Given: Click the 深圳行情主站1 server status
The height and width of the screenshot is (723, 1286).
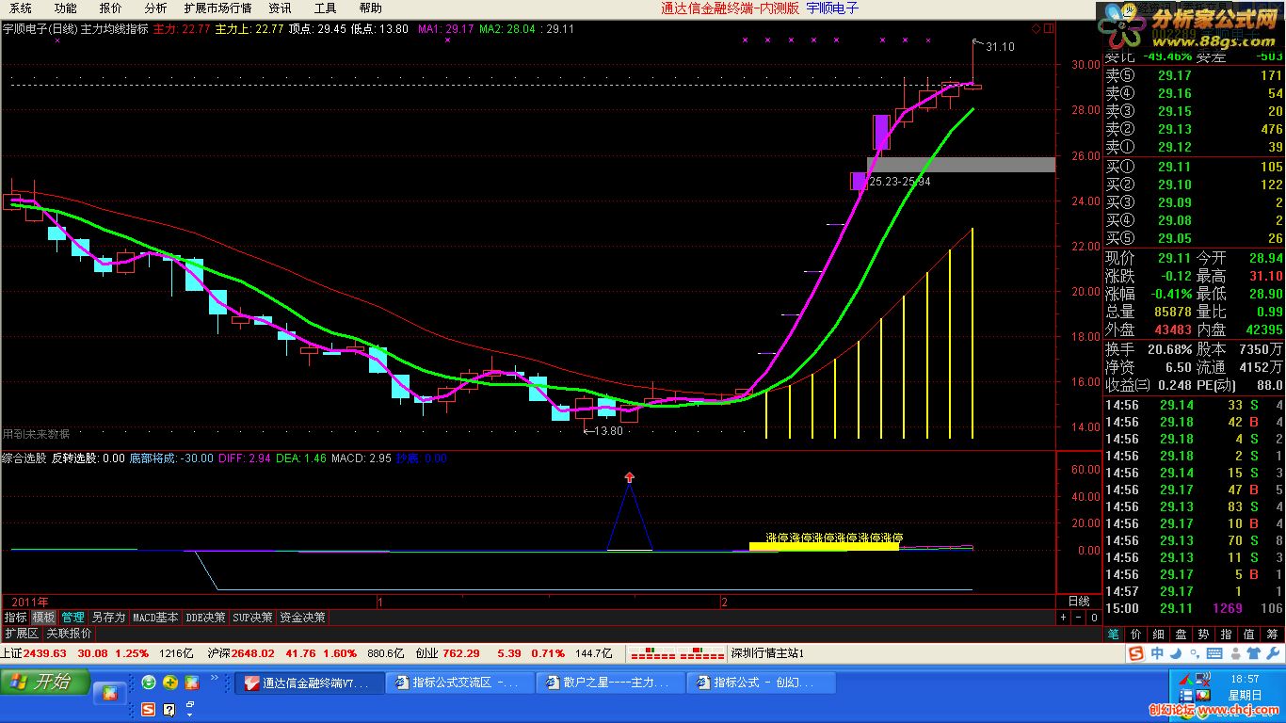Looking at the screenshot, I should coord(767,653).
